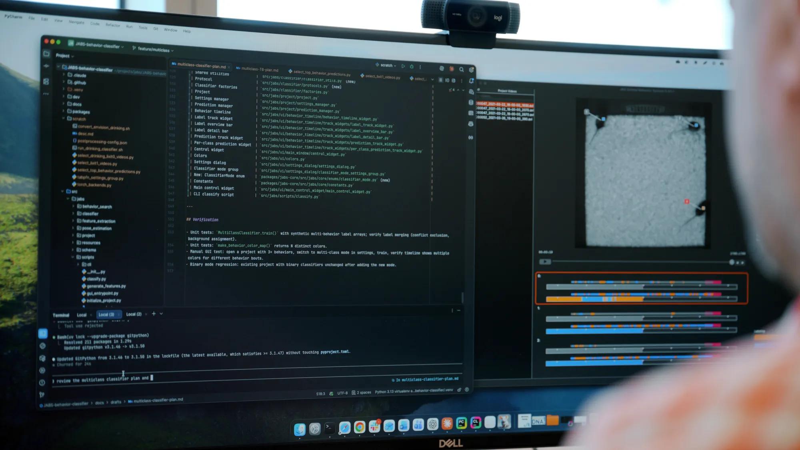Click the editor vertical scrollbar
Viewport: 800px width, 450px height.
463,297
